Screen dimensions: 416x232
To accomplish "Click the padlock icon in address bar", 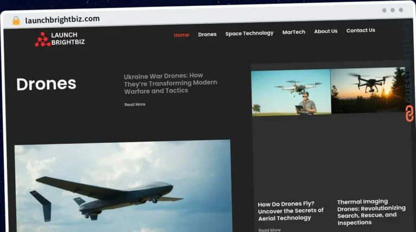I will pyautogui.click(x=16, y=20).
